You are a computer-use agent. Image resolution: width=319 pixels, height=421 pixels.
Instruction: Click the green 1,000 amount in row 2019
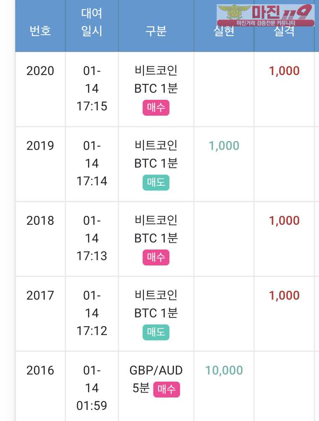click(x=224, y=146)
